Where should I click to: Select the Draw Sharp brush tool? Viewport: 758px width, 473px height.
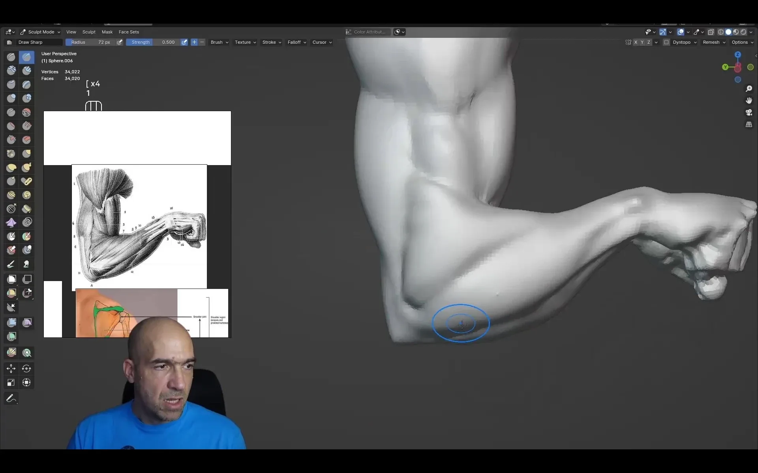pos(26,57)
